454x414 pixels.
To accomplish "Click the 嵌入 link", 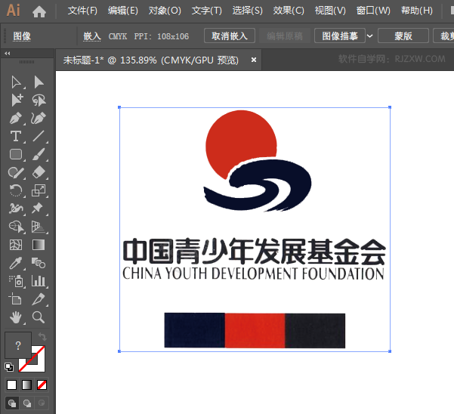I will 92,36.
